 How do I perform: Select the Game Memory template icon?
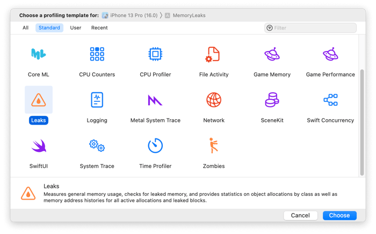click(272, 54)
